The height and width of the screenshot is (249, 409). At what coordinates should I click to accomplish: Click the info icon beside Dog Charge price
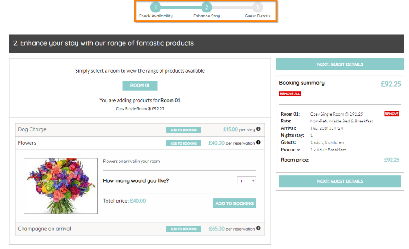[258, 129]
